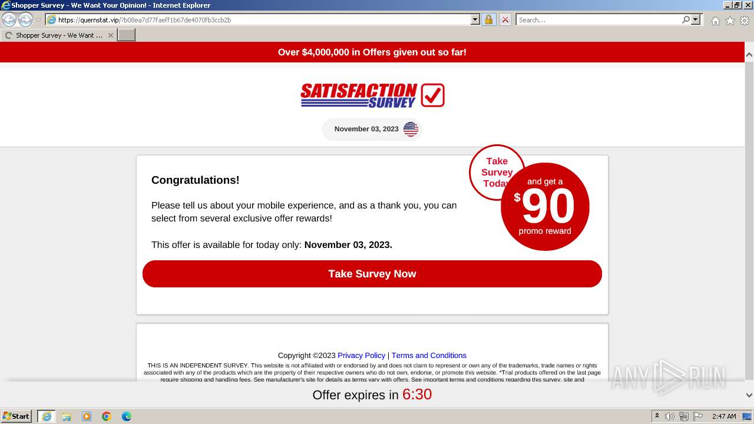Launch Microsoft Edge from taskbar
The width and height of the screenshot is (754, 424).
coord(127,416)
